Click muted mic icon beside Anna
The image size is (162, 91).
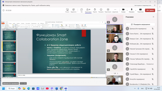point(153,79)
